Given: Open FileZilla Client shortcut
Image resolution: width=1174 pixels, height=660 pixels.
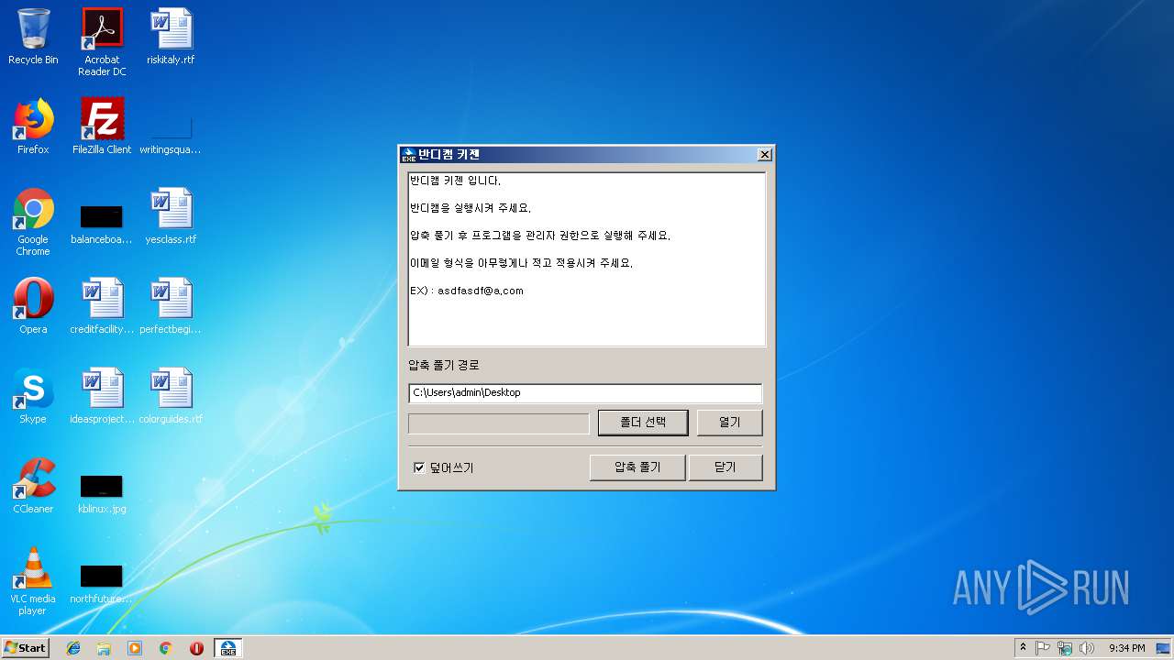Looking at the screenshot, I should pos(102,126).
